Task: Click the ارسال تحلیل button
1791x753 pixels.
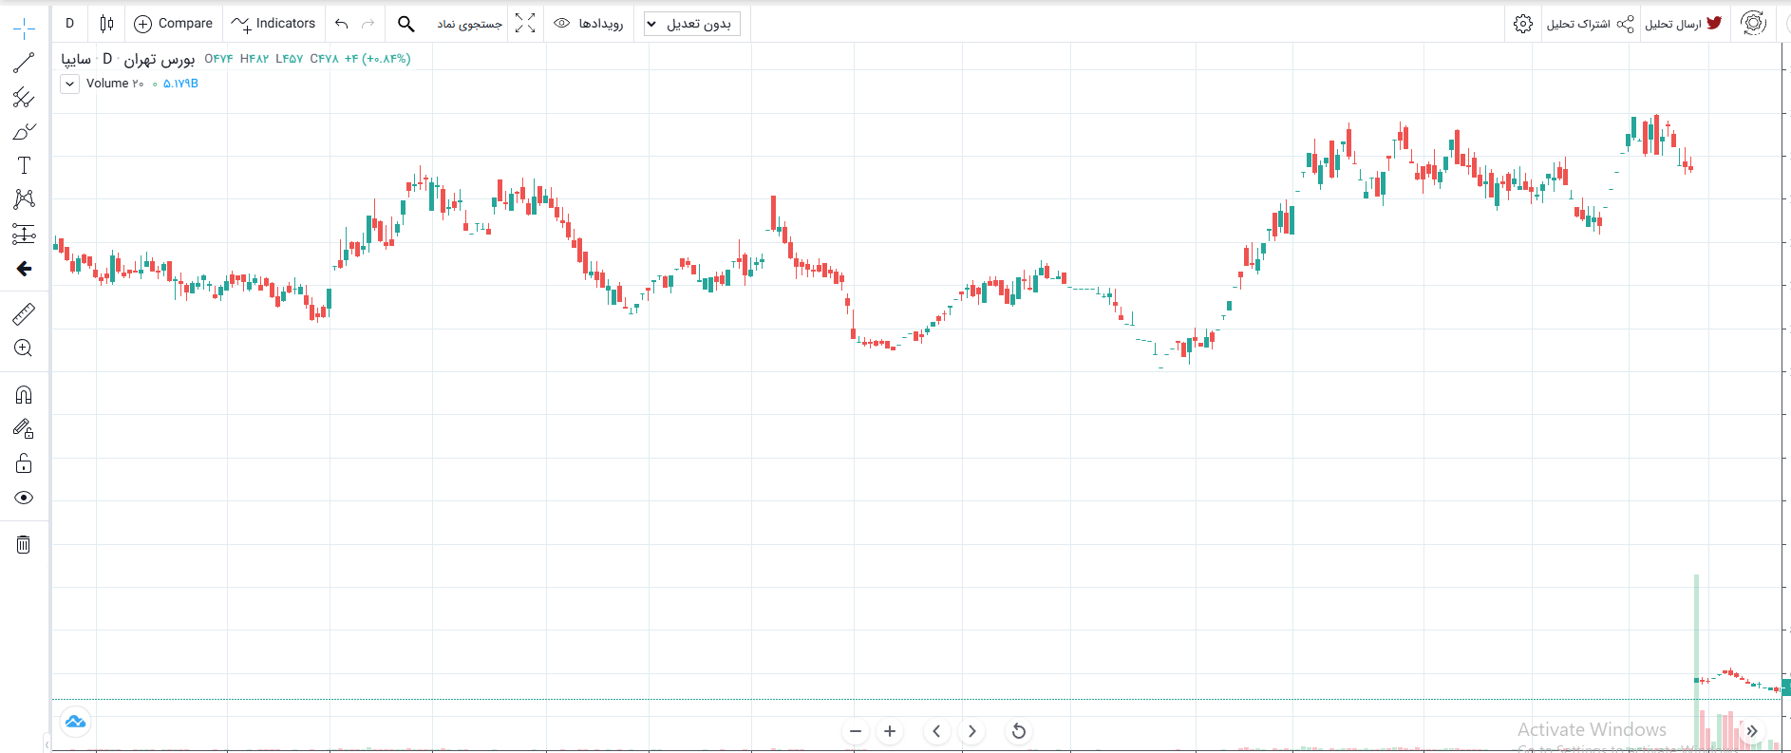Action: pyautogui.click(x=1684, y=24)
